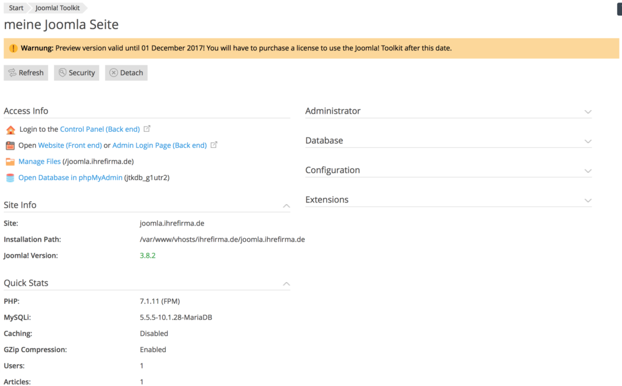Click the warning exclamation icon in yellow banner
This screenshot has height=386, width=622.
point(13,48)
